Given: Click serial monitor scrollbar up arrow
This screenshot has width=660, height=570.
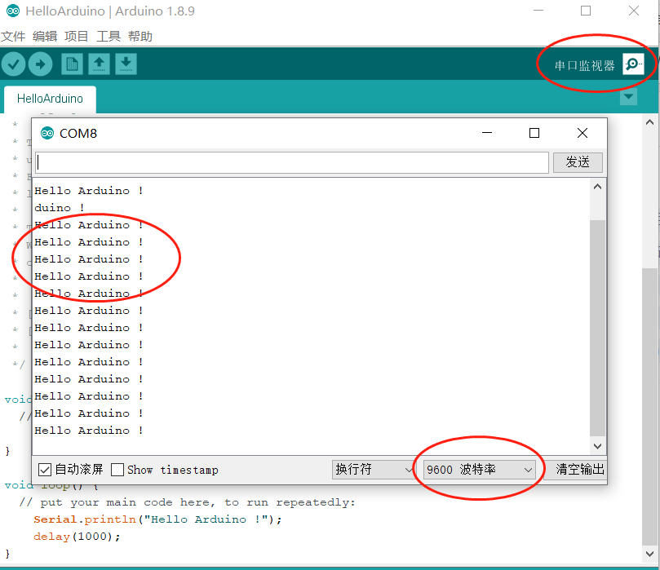Looking at the screenshot, I should tap(597, 187).
